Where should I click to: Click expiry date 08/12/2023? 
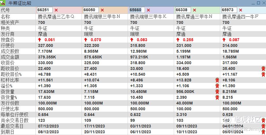(x=48, y=132)
